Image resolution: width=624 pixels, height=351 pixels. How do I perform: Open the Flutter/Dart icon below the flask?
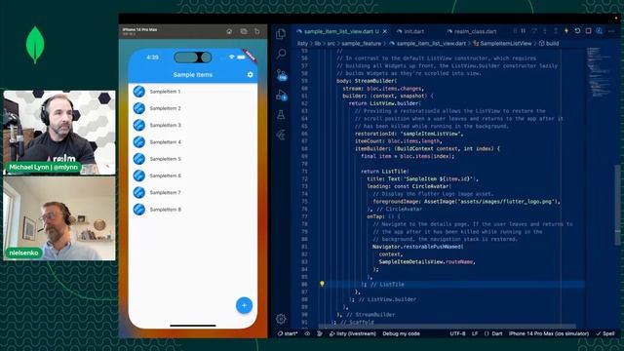(281, 135)
